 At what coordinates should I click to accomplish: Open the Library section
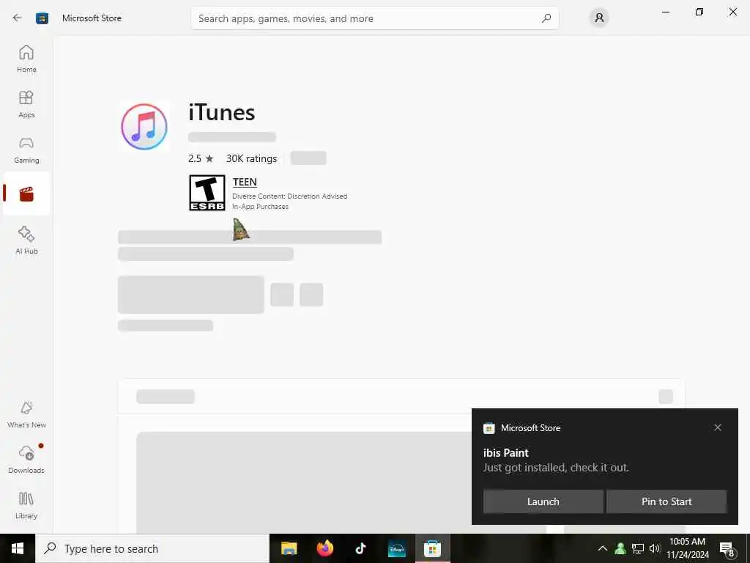26,505
